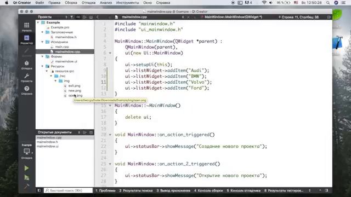This screenshot has height=197, width=351.
Task: Split the editor view at top right
Action: click(329, 17)
